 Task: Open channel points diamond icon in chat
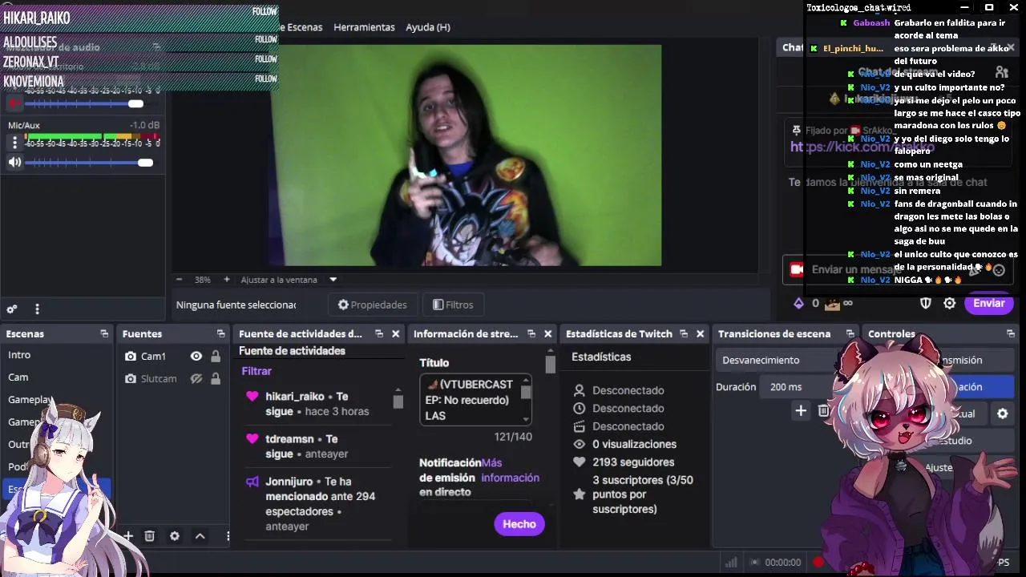798,303
